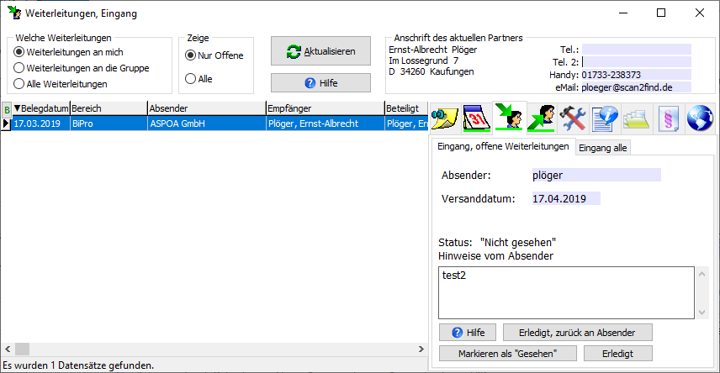720x373 pixels.
Task: Click the Empfänger column header
Action: pos(326,108)
